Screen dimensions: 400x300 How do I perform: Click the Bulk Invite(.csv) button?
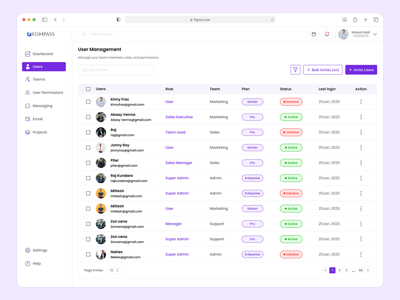click(323, 70)
